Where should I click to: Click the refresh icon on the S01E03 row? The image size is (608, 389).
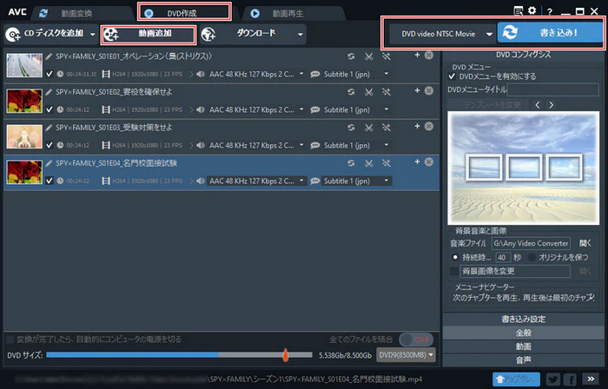[351, 128]
